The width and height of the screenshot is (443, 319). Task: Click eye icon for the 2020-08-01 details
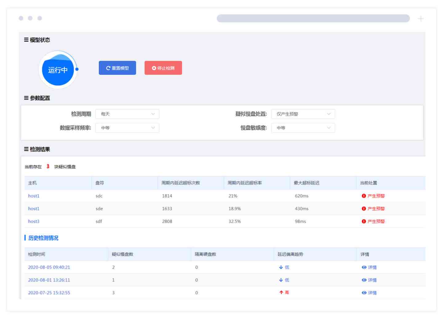[x=364, y=280]
